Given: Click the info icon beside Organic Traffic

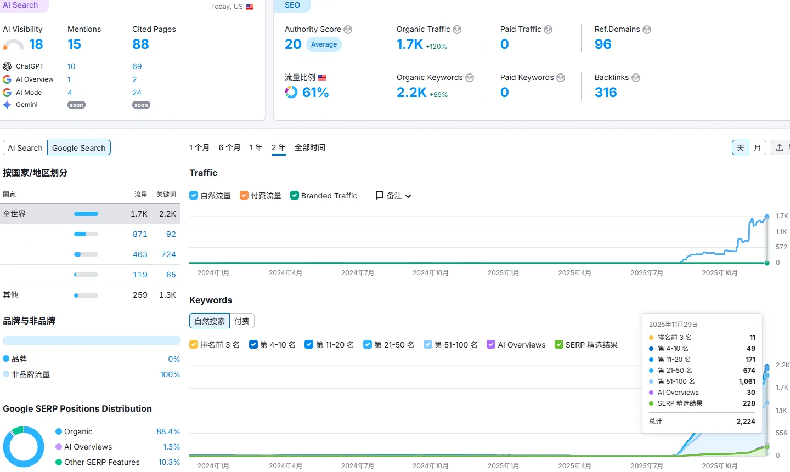Looking at the screenshot, I should coord(457,30).
